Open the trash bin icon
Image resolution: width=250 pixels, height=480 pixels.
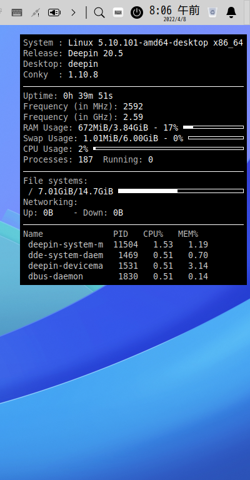coord(212,12)
